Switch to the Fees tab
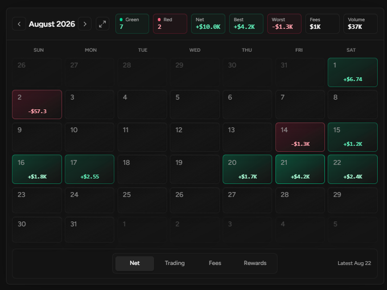This screenshot has height=290, width=387. 215,263
